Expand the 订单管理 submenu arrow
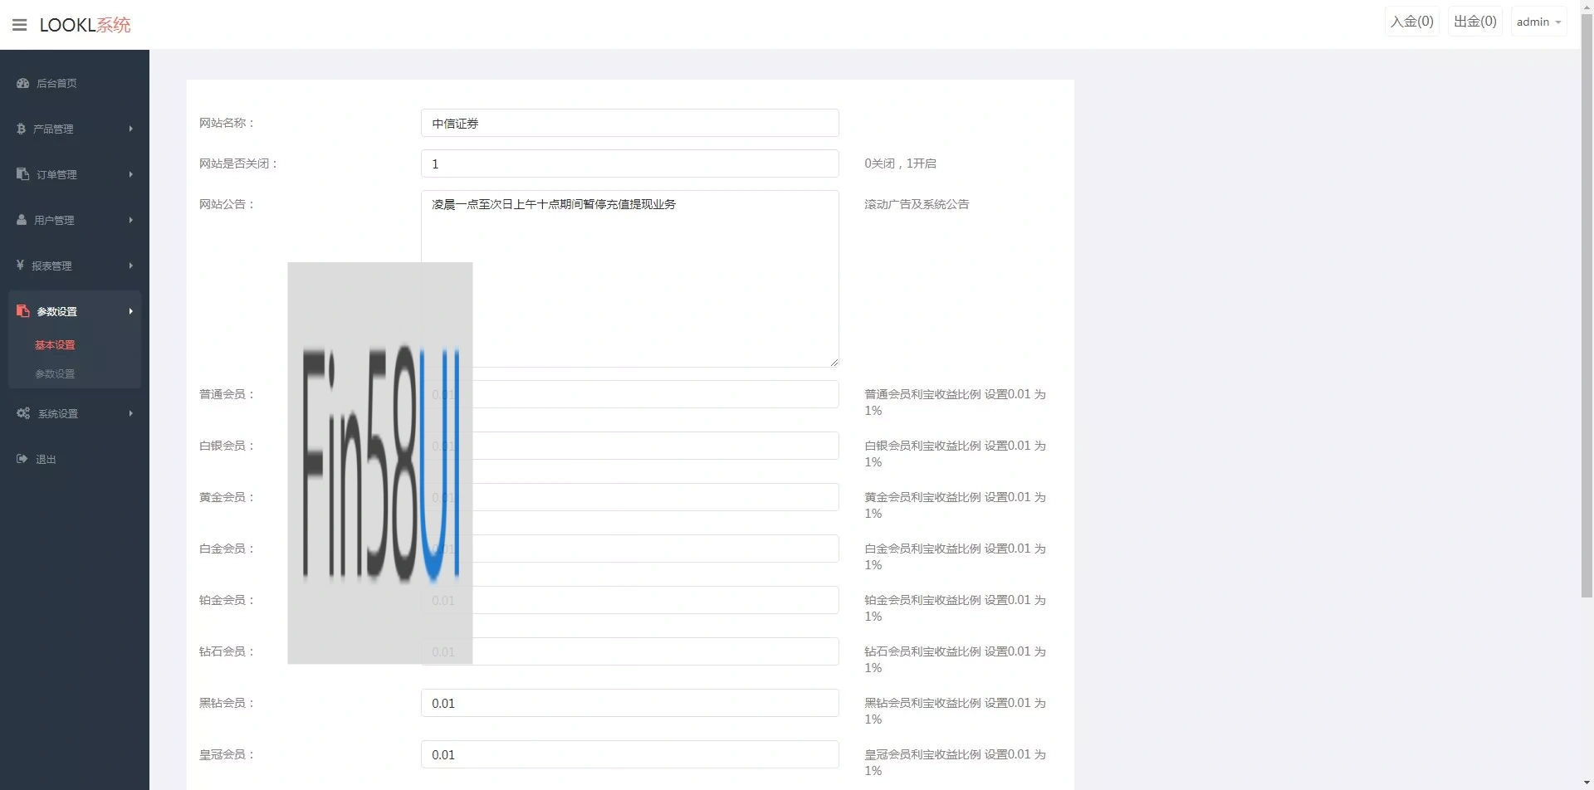 (131, 174)
